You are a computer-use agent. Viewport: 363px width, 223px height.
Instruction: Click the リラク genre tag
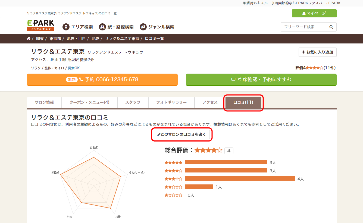pyautogui.click(x=36, y=68)
